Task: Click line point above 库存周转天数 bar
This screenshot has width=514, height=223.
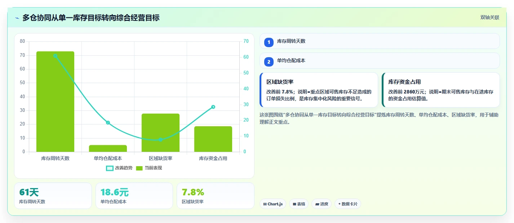Action: coord(55,56)
